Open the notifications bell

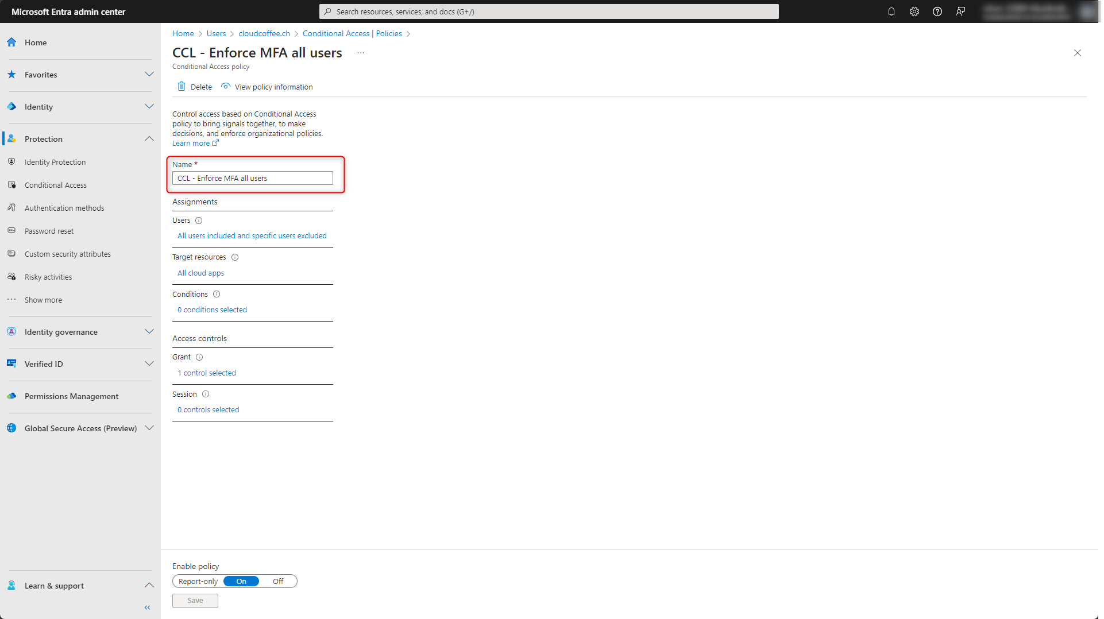(891, 11)
